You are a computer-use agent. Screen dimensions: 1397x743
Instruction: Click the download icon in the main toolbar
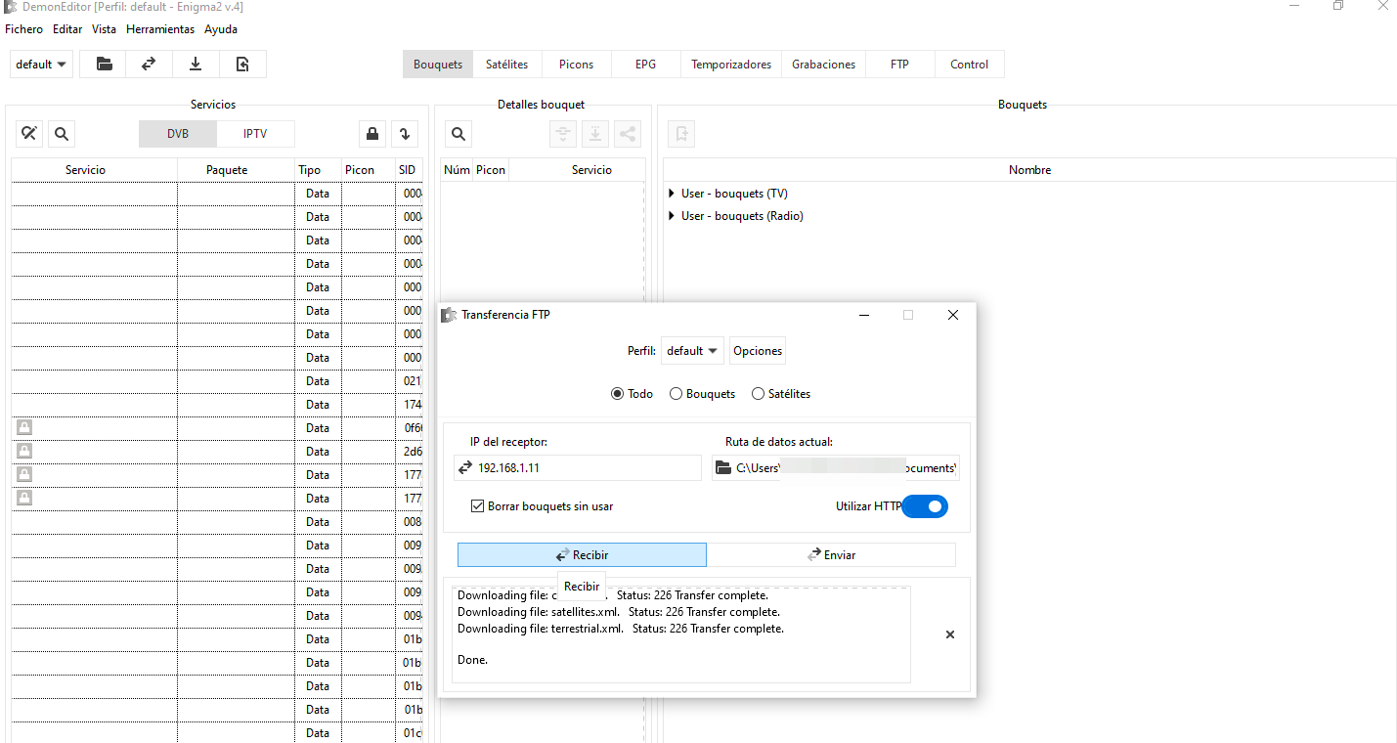click(196, 65)
